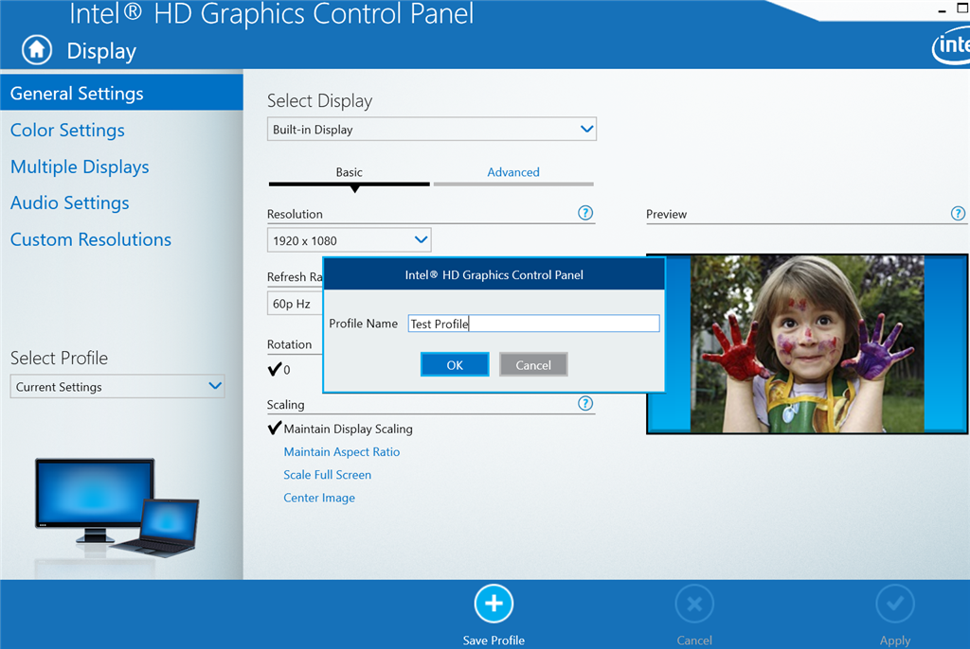970x649 pixels.
Task: Open help for Preview section
Action: point(958,213)
